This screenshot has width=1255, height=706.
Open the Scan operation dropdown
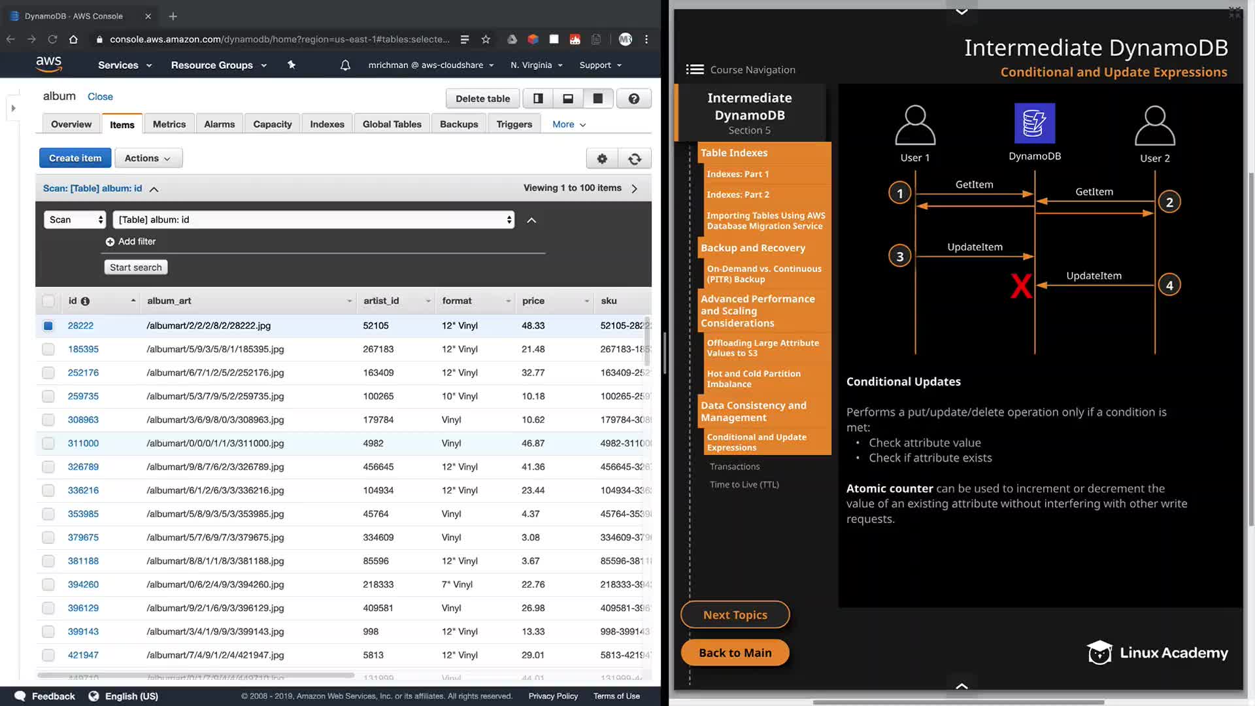pos(76,220)
